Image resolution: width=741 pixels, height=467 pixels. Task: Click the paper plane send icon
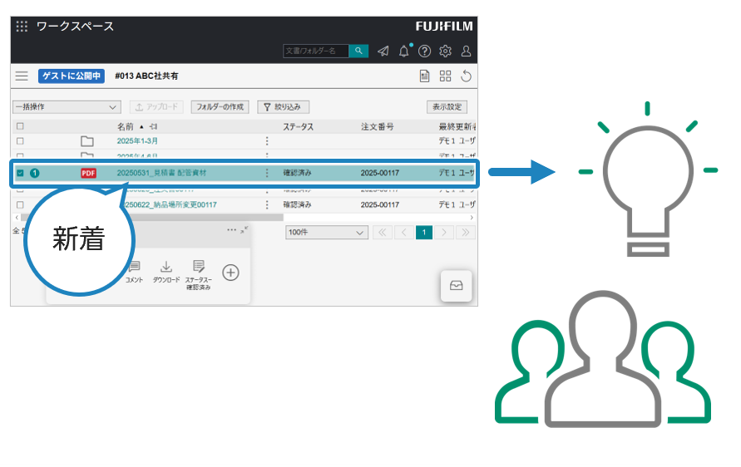tap(383, 52)
